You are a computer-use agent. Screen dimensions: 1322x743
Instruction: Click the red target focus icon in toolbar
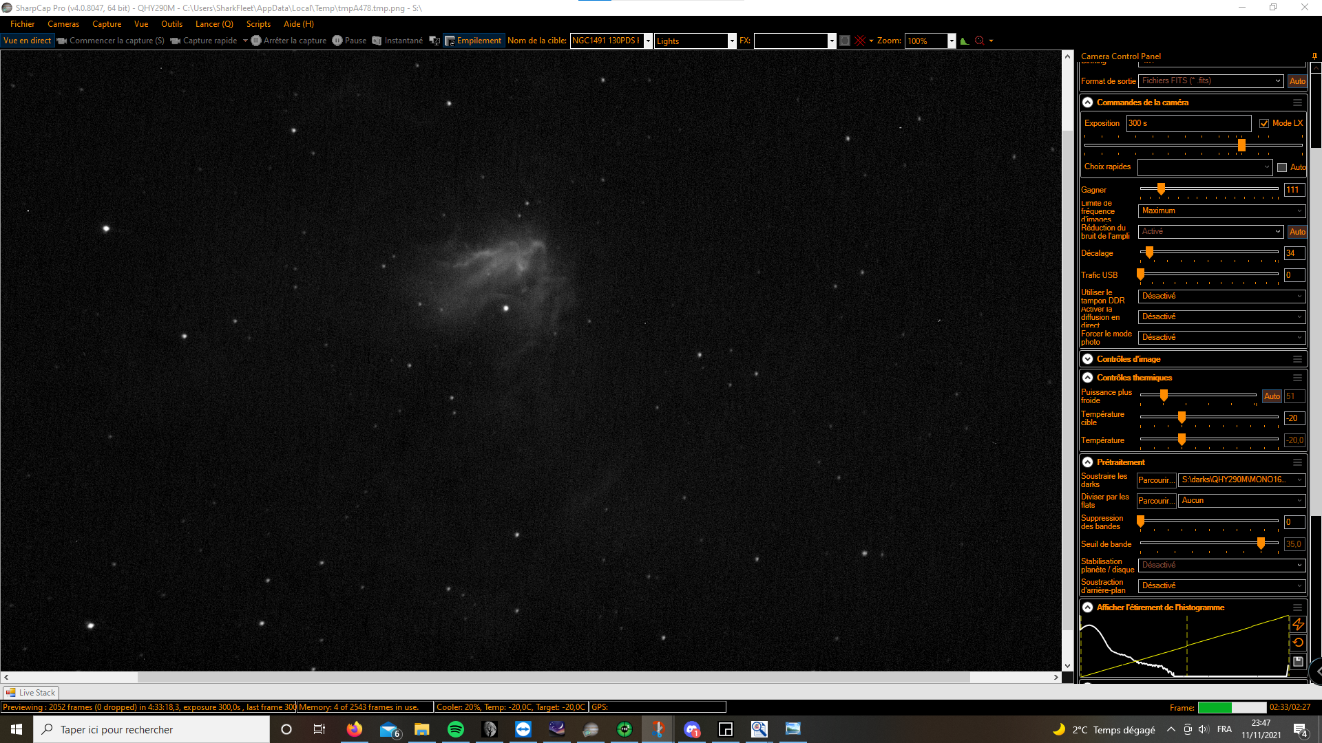coord(979,41)
